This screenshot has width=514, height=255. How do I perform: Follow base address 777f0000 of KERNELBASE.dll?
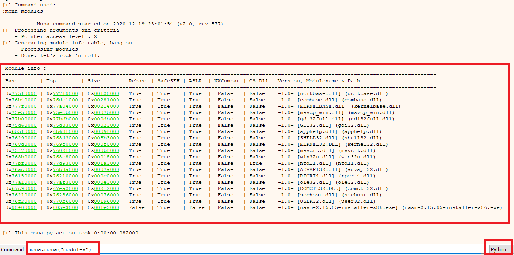click(x=24, y=106)
